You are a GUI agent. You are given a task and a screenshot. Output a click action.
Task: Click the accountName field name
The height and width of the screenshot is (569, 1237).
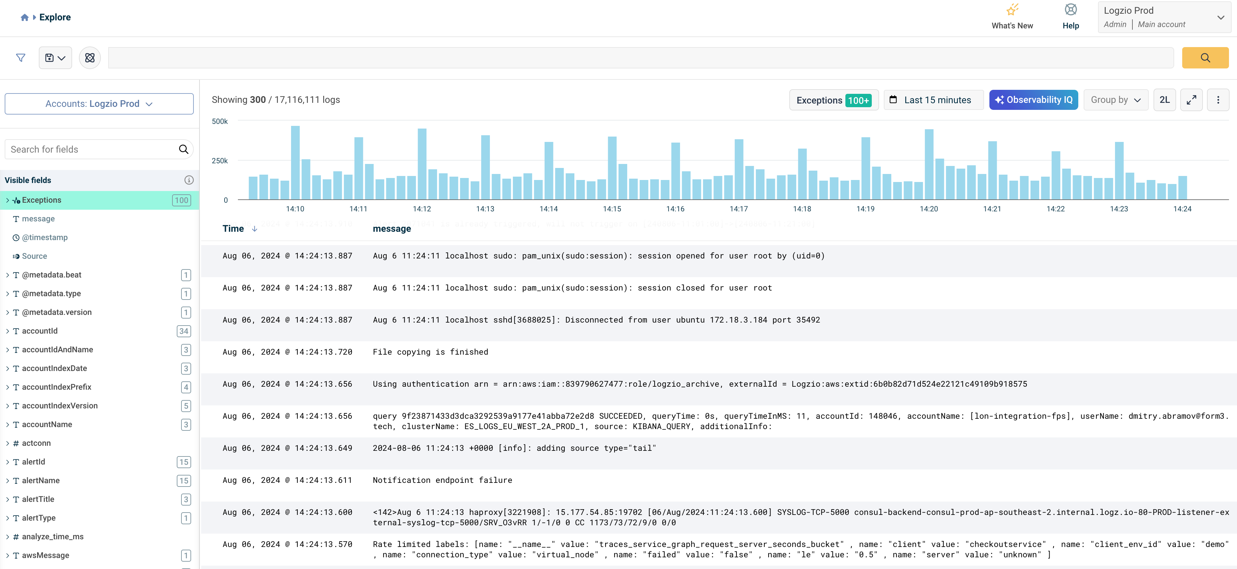click(47, 425)
